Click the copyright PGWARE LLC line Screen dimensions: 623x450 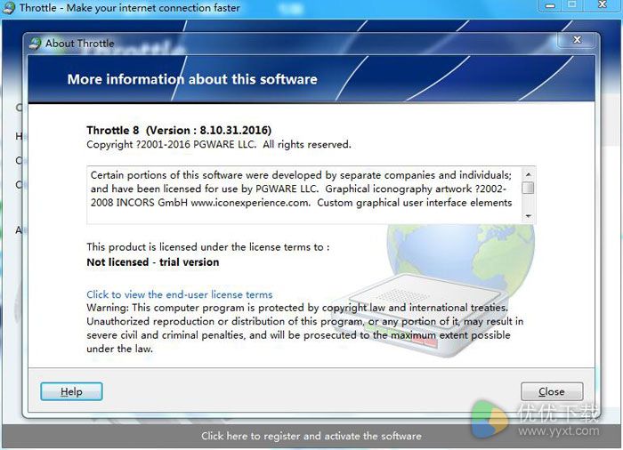pyautogui.click(x=219, y=144)
